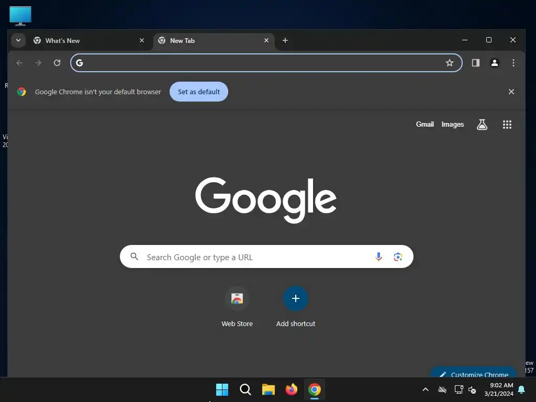Open Windows taskbar search
The width and height of the screenshot is (536, 402).
pyautogui.click(x=245, y=389)
